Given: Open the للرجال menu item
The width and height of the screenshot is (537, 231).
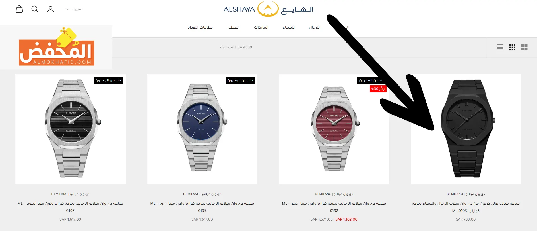Looking at the screenshot, I should (314, 27).
